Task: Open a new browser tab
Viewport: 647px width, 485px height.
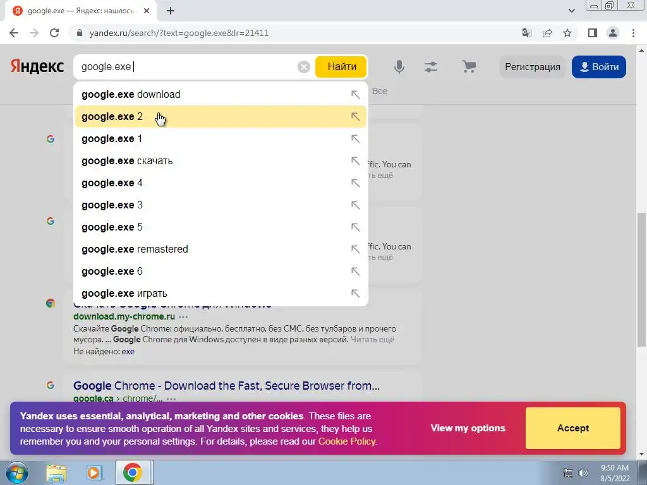Action: click(x=171, y=11)
